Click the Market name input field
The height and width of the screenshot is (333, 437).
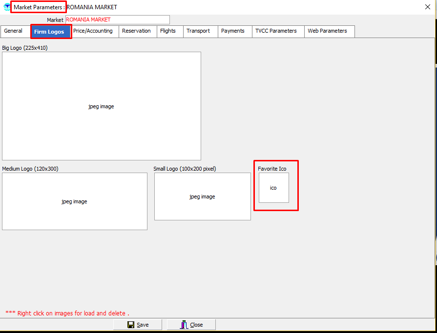[x=117, y=20]
